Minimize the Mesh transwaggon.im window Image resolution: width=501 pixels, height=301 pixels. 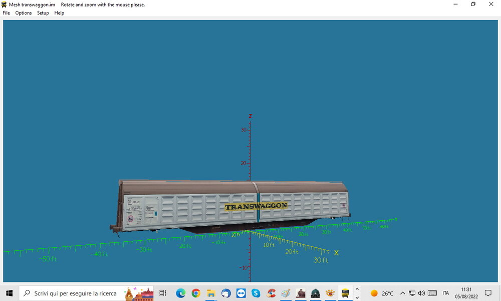[x=455, y=4]
